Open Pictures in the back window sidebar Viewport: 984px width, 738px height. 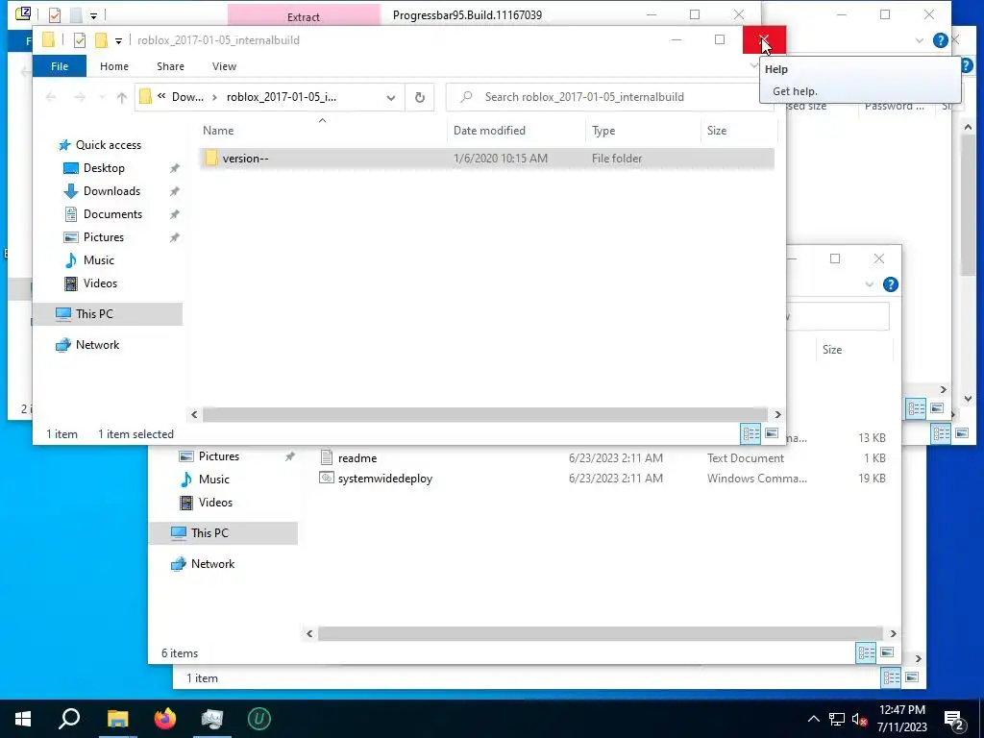[x=219, y=456]
